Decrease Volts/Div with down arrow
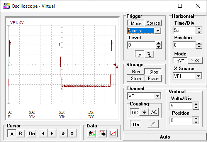The height and width of the screenshot is (142, 207). click(196, 107)
